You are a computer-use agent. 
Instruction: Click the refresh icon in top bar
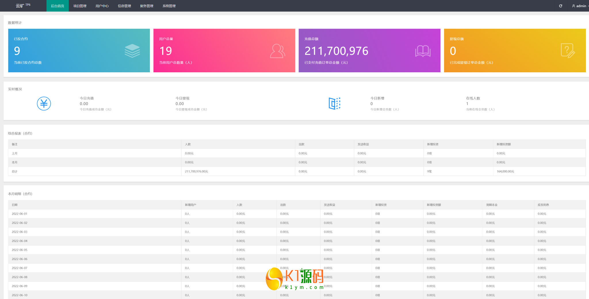[560, 6]
